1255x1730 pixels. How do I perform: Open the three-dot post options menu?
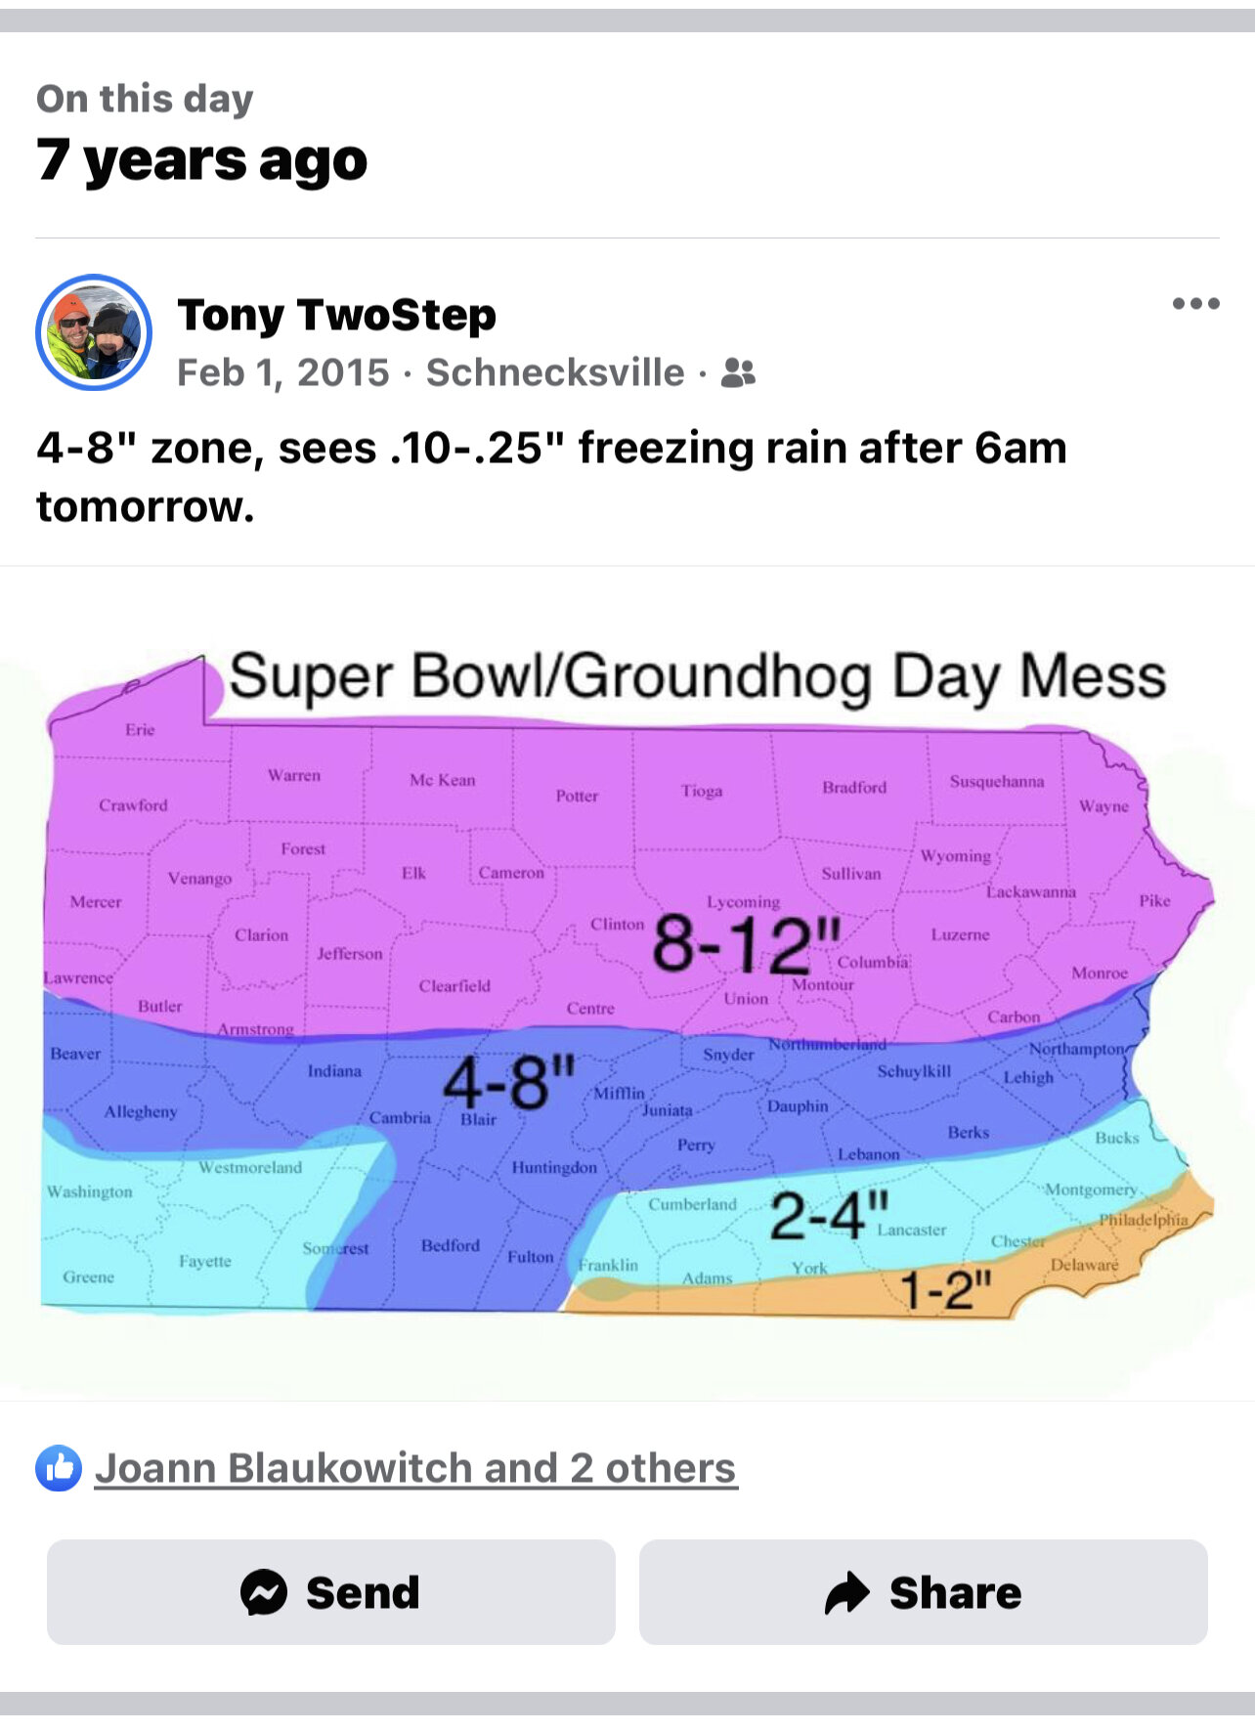[1195, 304]
